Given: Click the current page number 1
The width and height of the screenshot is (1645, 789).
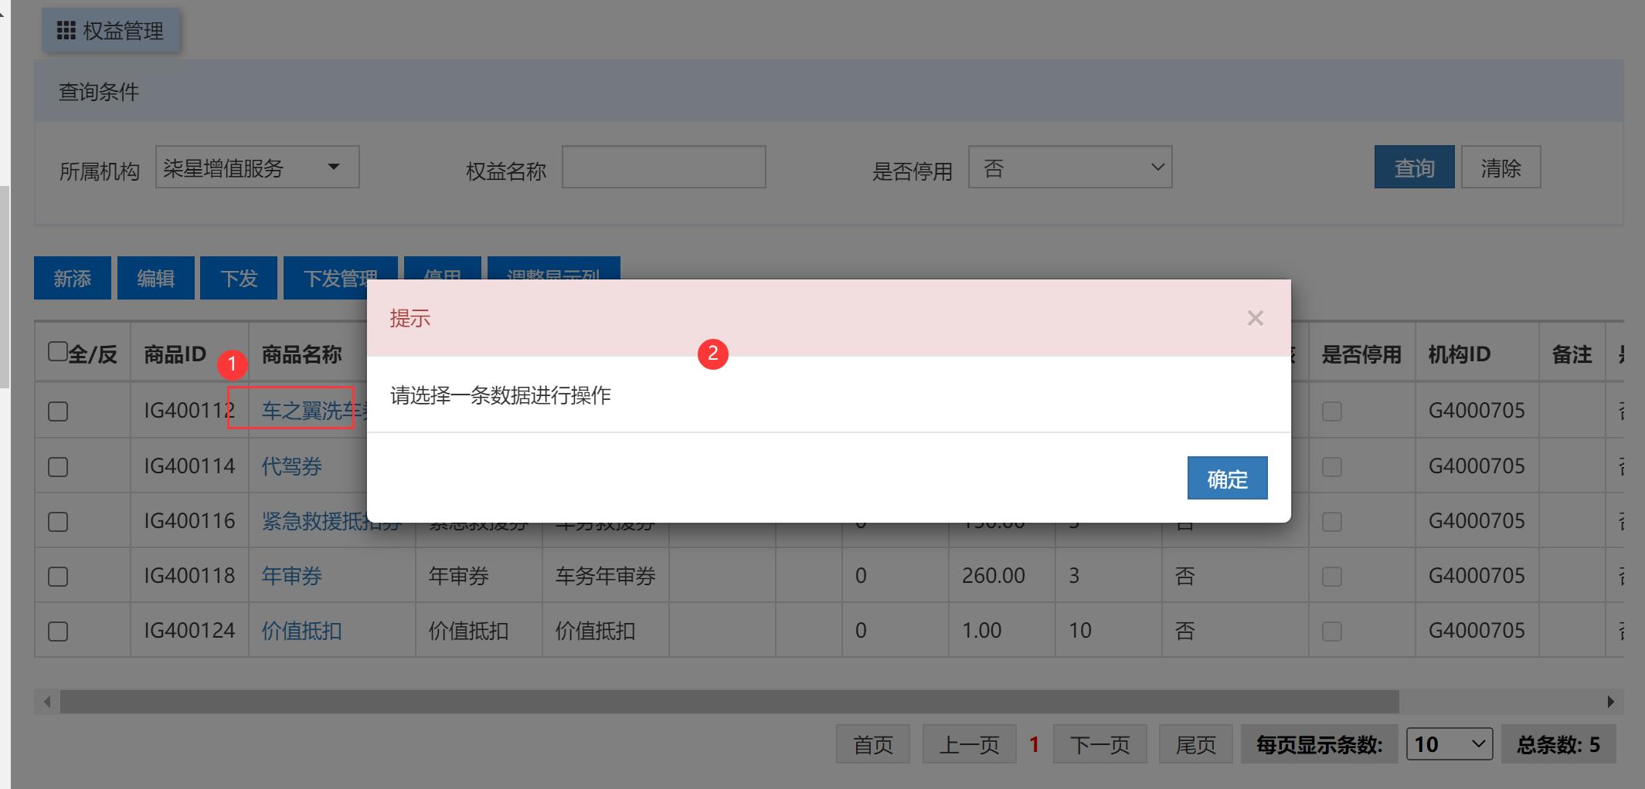Looking at the screenshot, I should pyautogui.click(x=1034, y=744).
